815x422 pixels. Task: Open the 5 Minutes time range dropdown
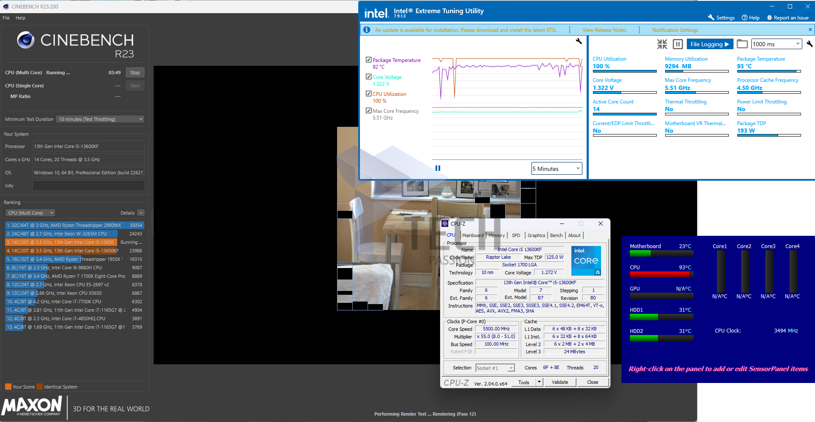tap(556, 169)
